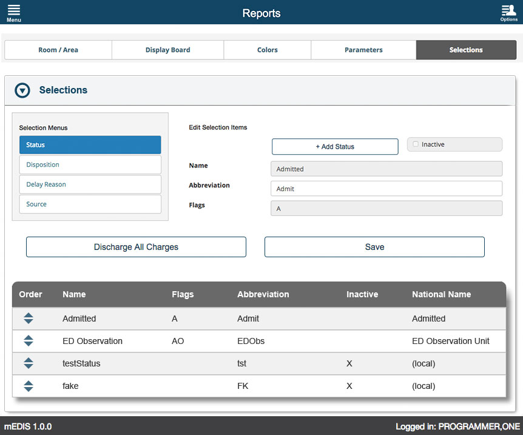
Task: Select the fake name cell
Action: (70, 386)
